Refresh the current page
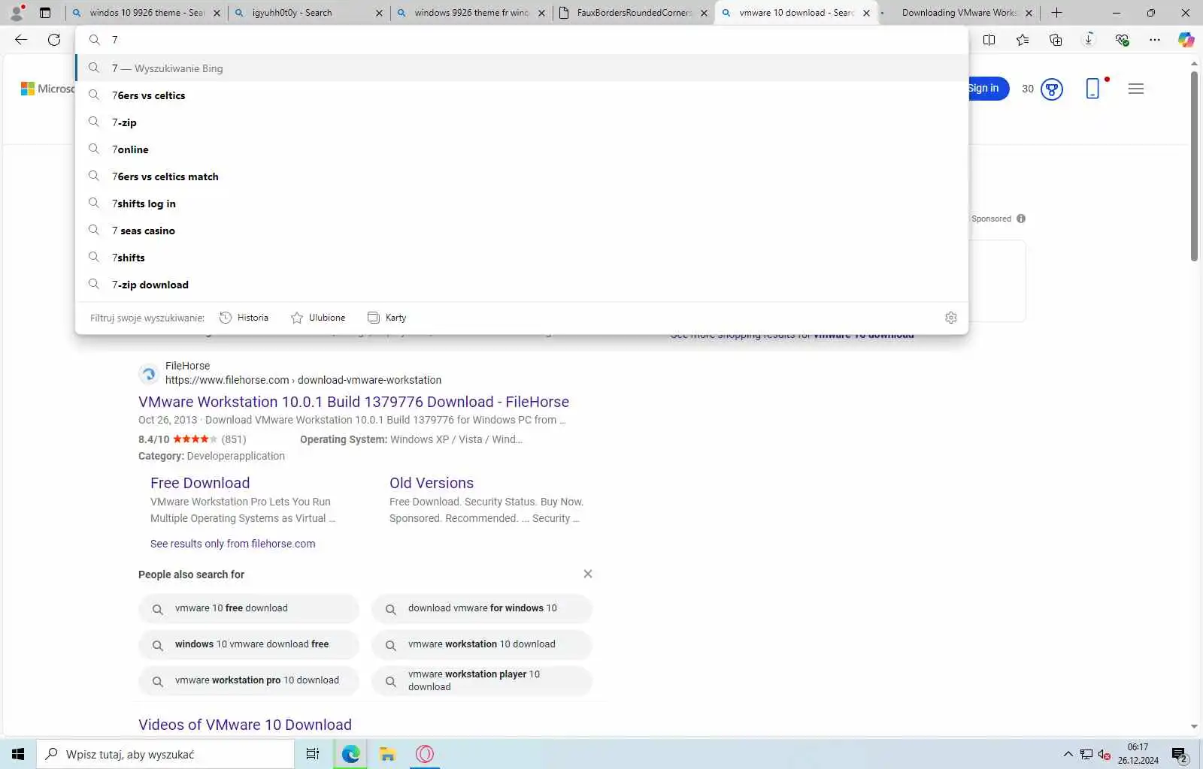The height and width of the screenshot is (769, 1203). pos(54,40)
